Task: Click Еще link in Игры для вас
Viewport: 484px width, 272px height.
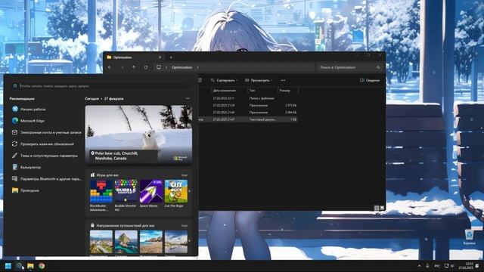Action: click(185, 175)
